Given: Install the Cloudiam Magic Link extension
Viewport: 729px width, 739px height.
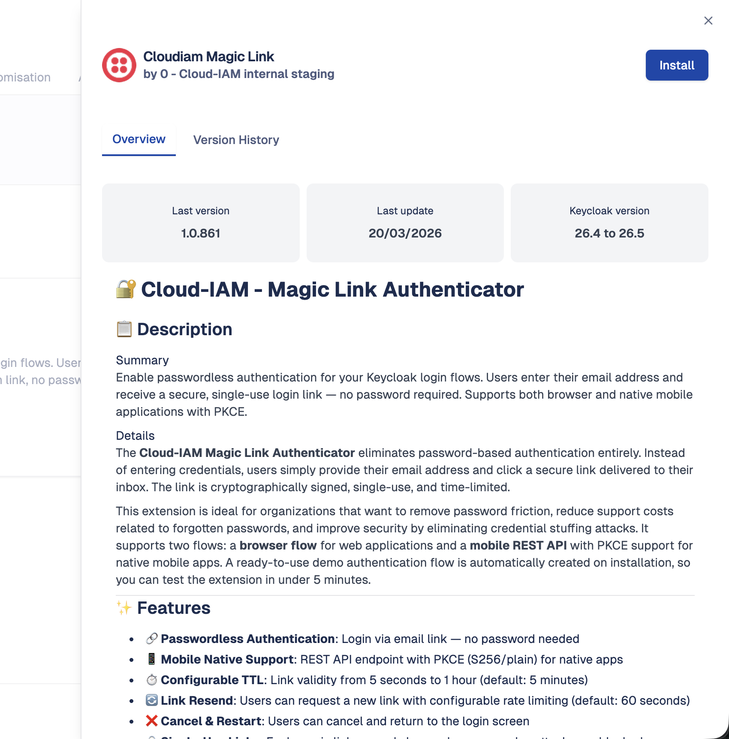Looking at the screenshot, I should point(677,65).
